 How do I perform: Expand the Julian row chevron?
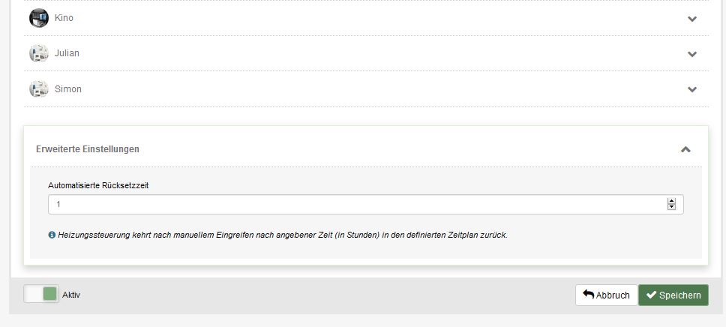click(692, 54)
